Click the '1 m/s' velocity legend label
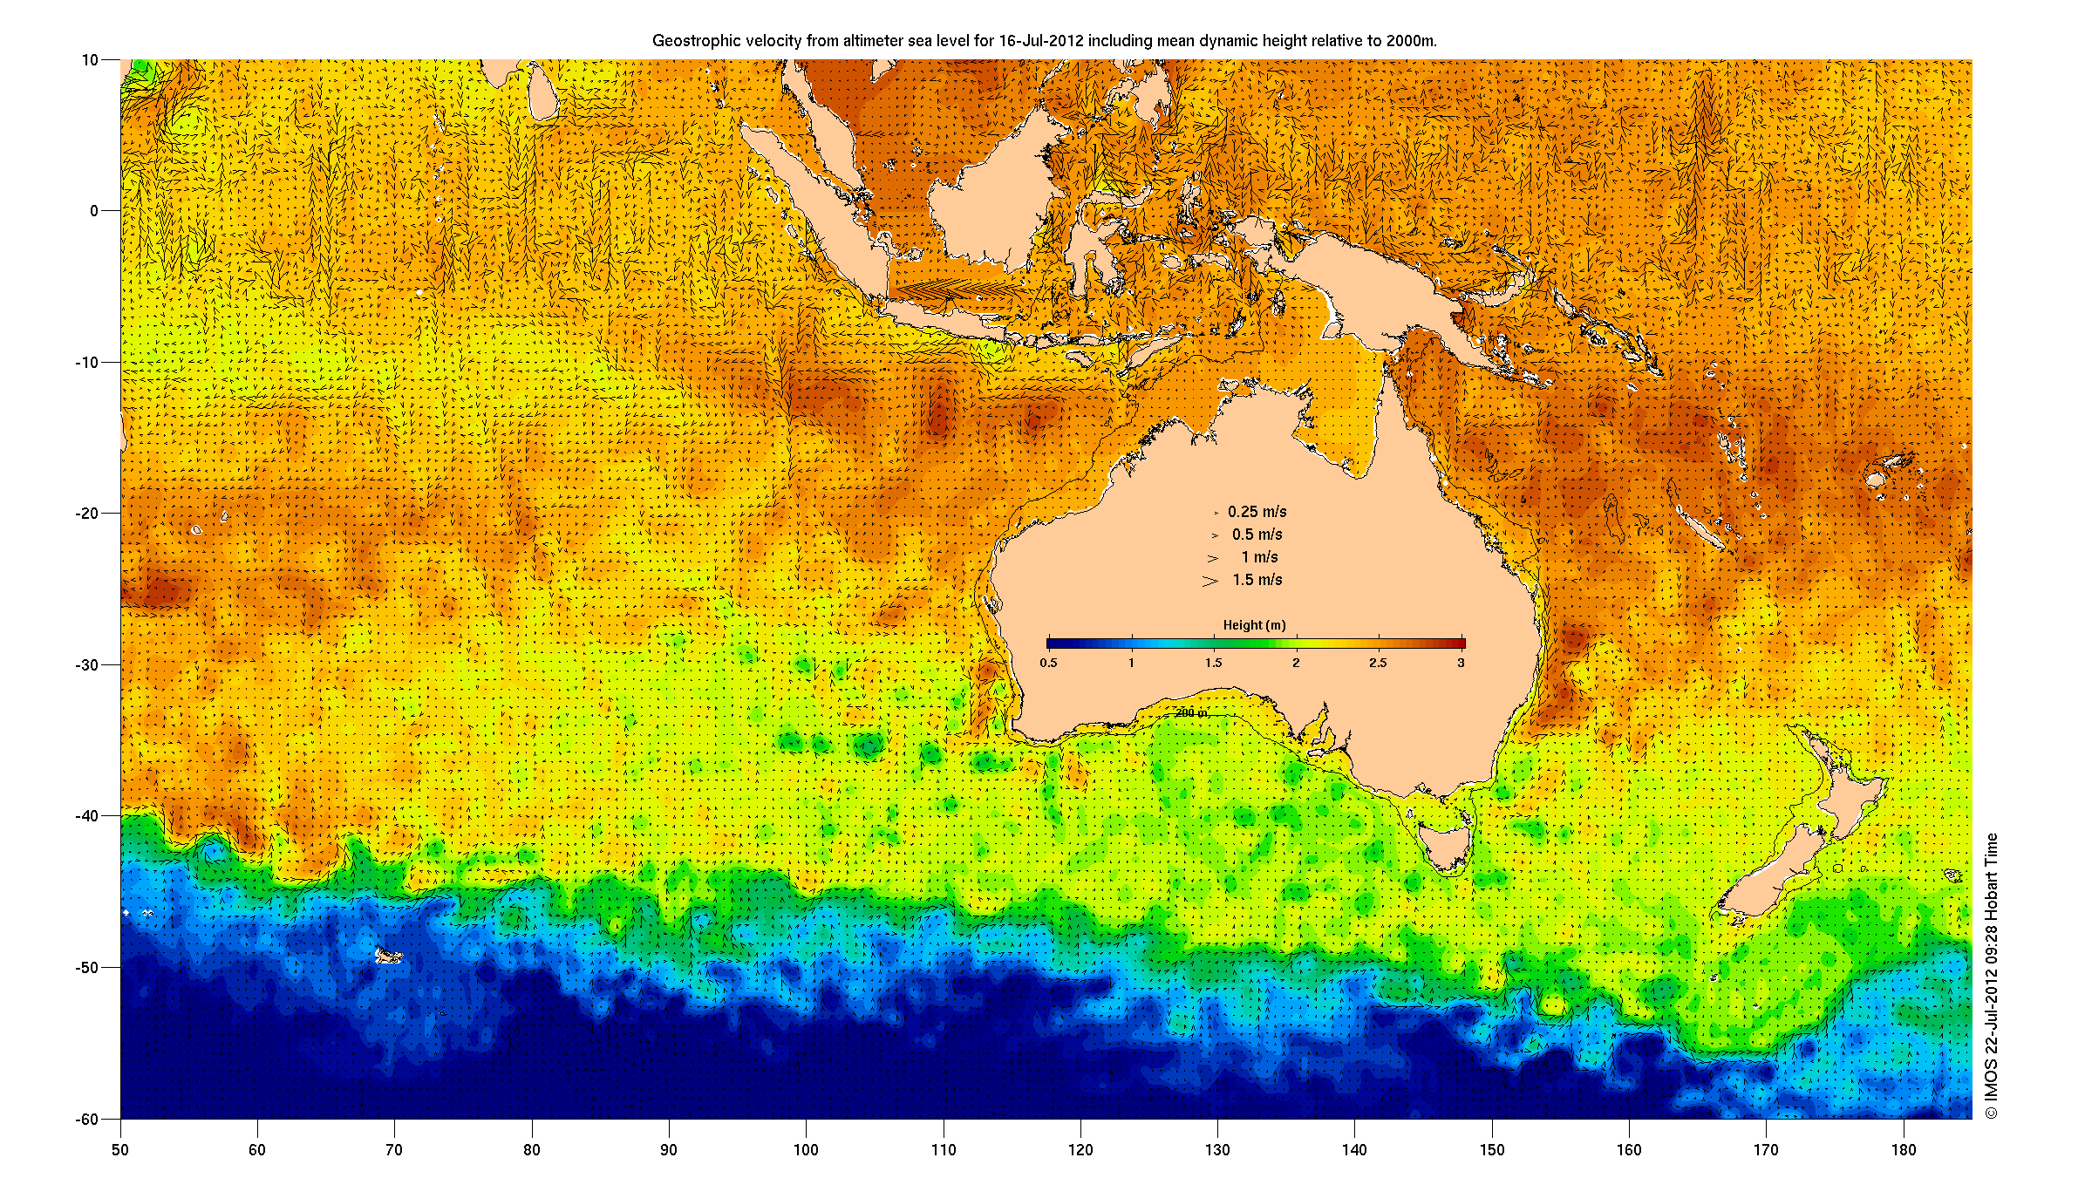 tap(1259, 557)
